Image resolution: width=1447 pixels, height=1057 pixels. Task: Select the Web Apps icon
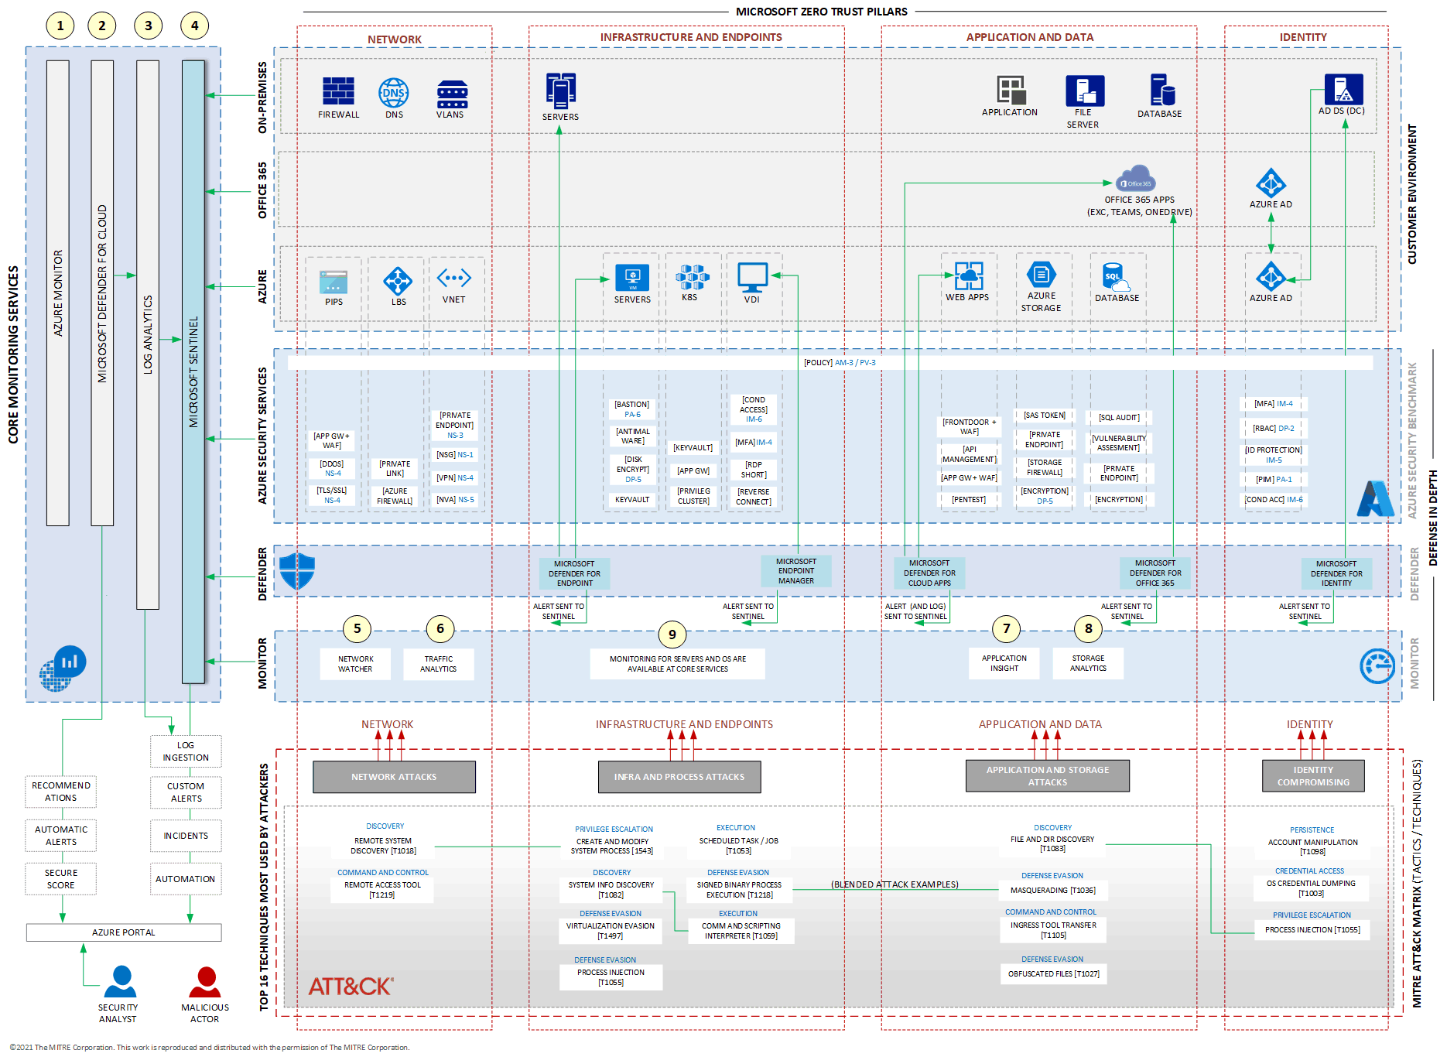coord(969,276)
